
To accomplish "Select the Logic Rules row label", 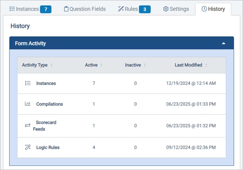I will pyautogui.click(x=48, y=147).
